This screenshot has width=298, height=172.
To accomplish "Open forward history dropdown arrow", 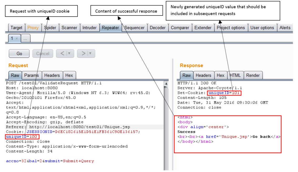I will pos(91,53).
